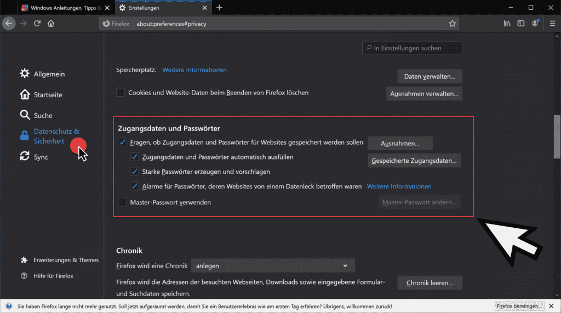Toggle Starke Passwörter erzeugen checkbox
561x313 pixels.
135,172
